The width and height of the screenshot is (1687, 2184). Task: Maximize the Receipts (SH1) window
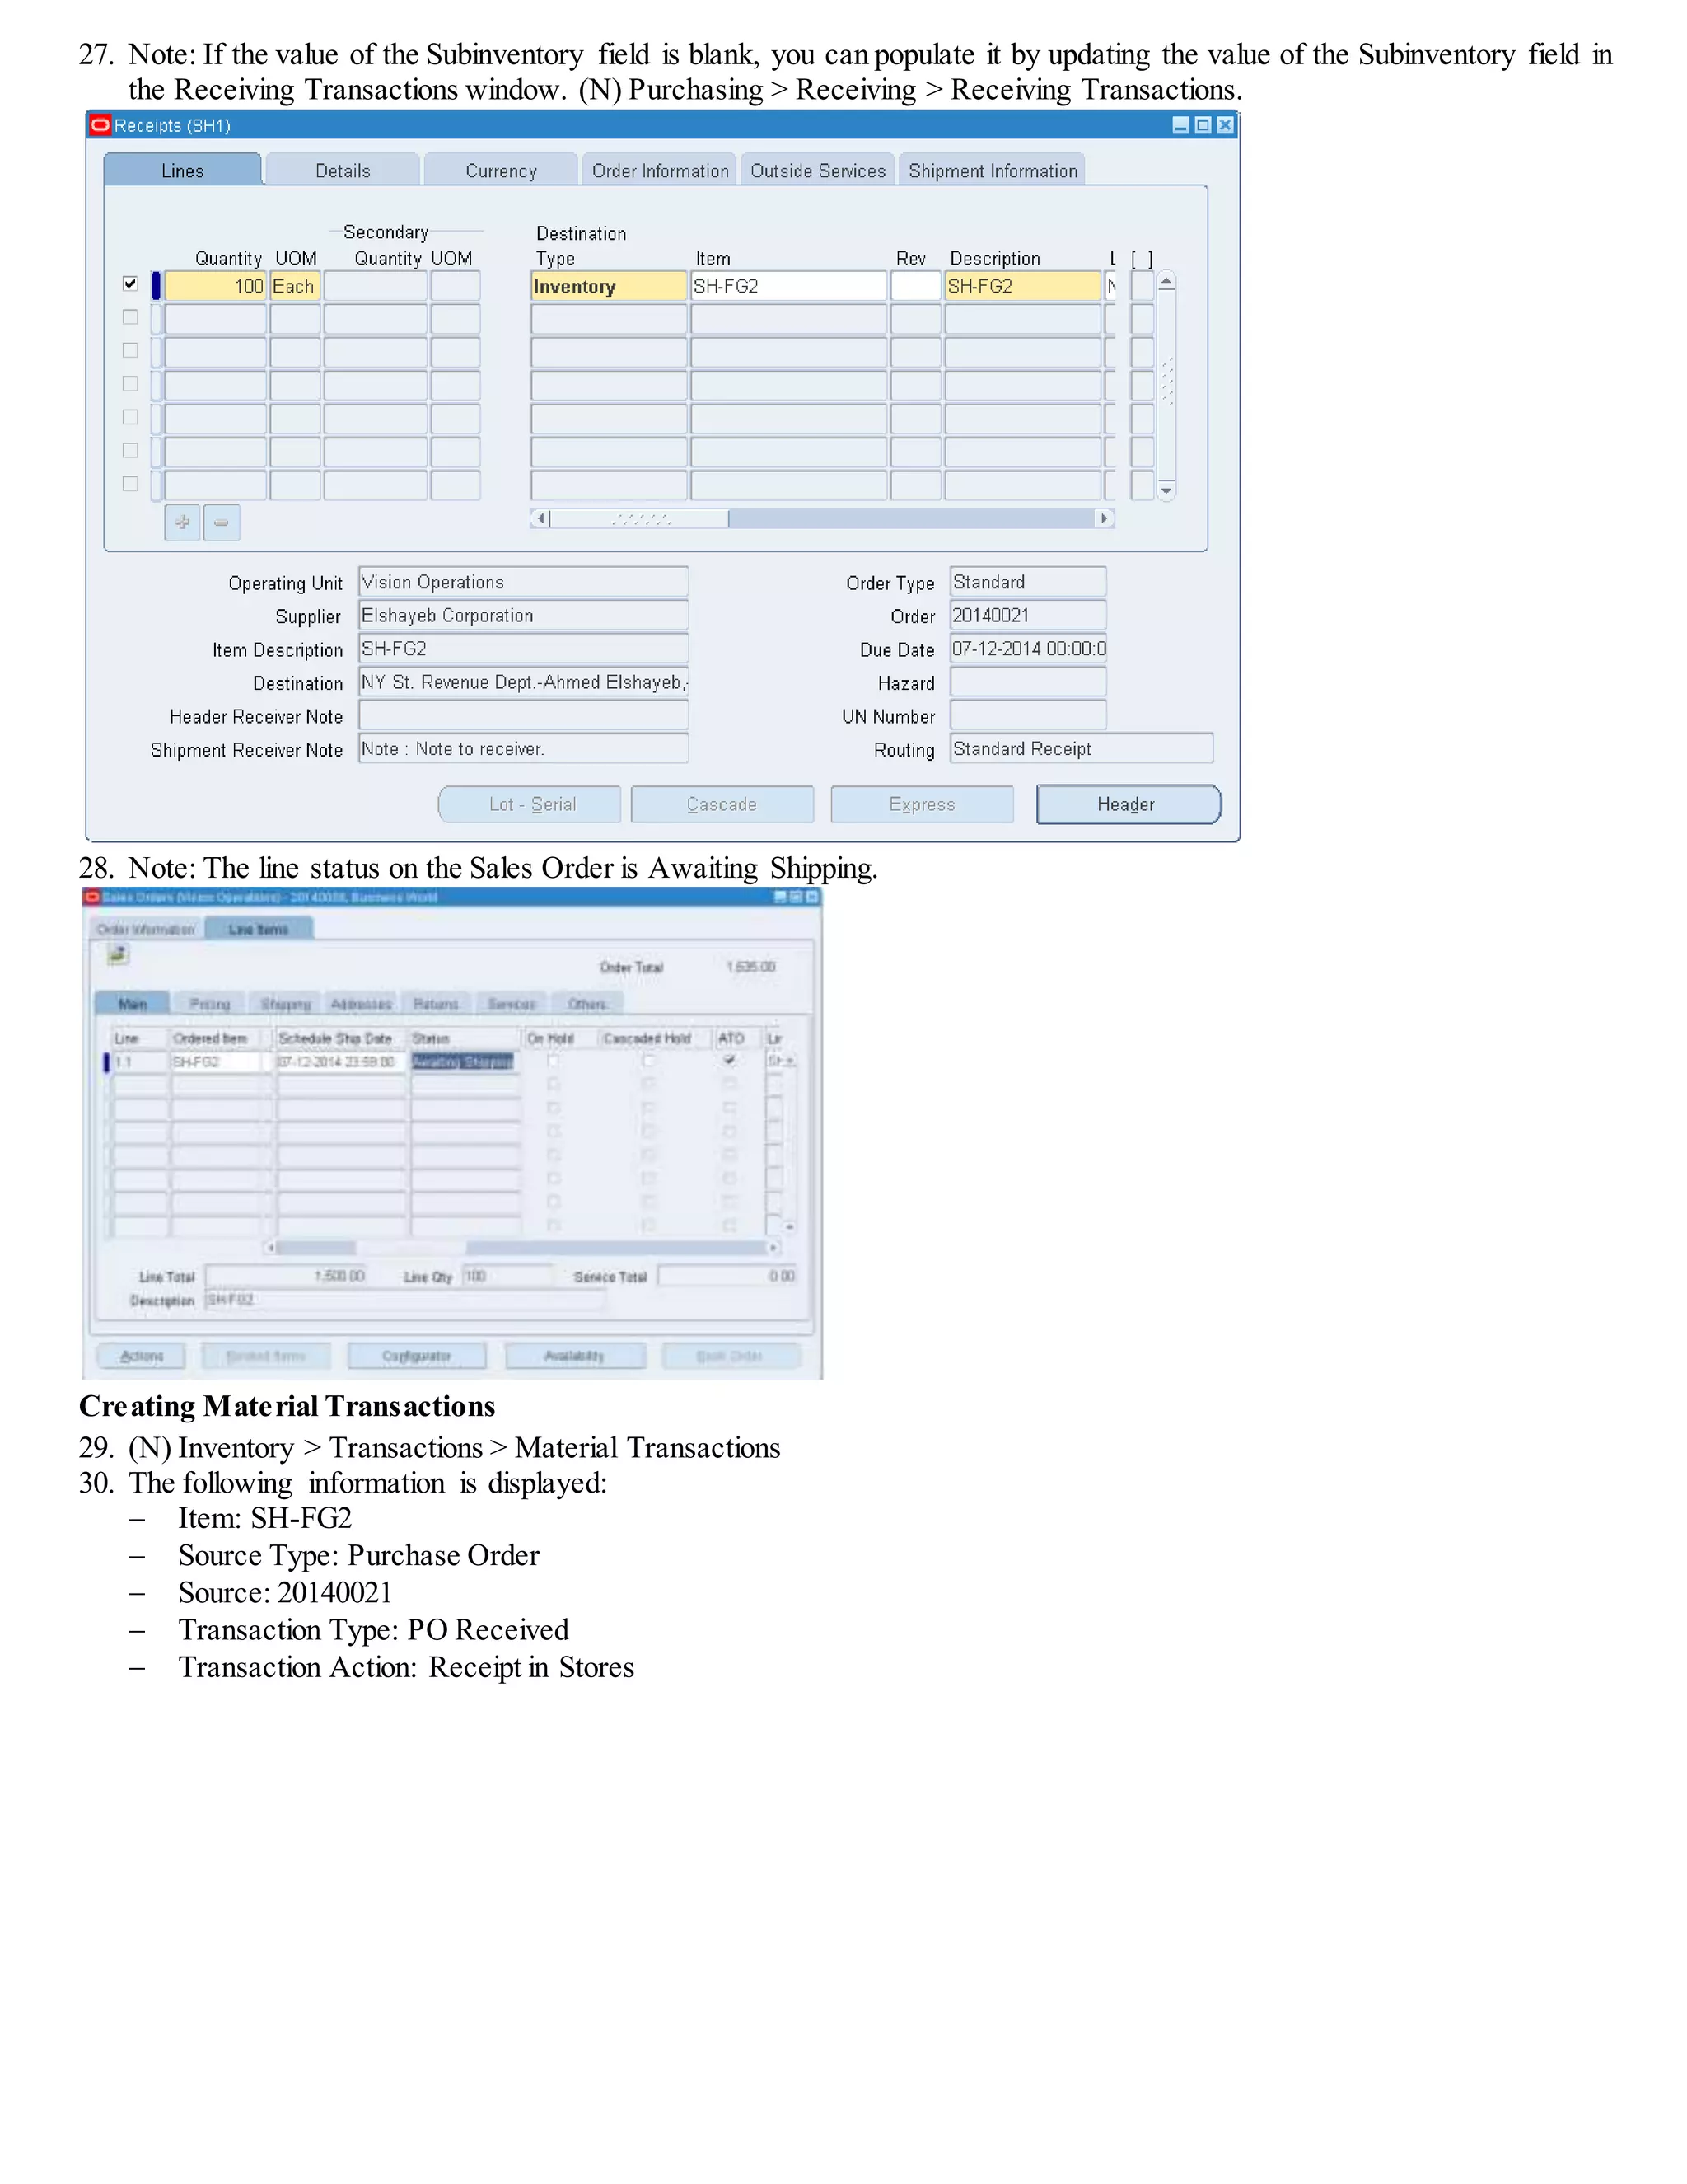coord(1203,125)
